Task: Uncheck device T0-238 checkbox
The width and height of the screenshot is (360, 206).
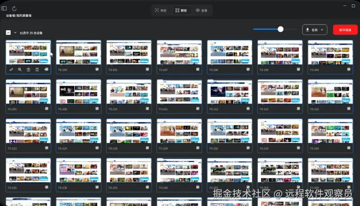Action: [97, 187]
